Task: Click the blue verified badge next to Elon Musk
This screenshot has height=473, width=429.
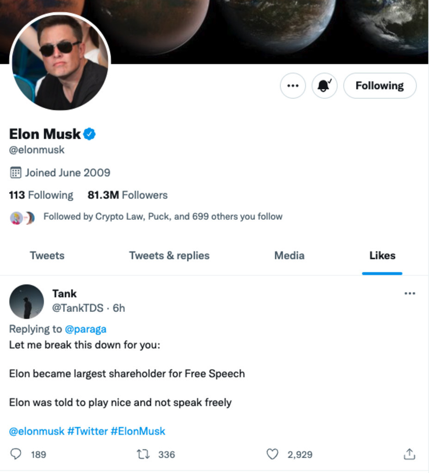Action: [x=89, y=134]
